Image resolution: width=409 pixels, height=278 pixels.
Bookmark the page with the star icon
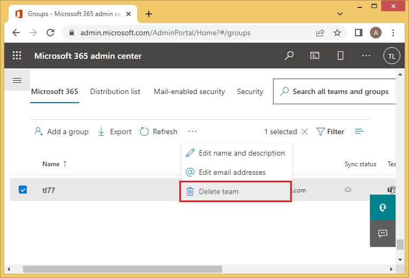click(x=337, y=33)
